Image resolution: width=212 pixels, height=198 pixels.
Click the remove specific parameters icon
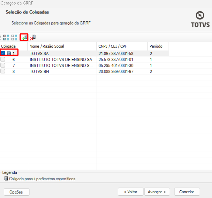(x=32, y=37)
